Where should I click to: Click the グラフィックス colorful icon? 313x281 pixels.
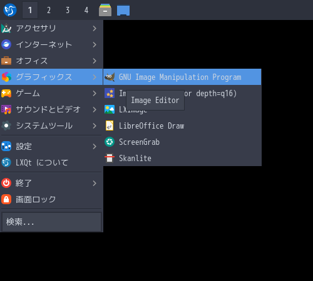tap(6, 77)
